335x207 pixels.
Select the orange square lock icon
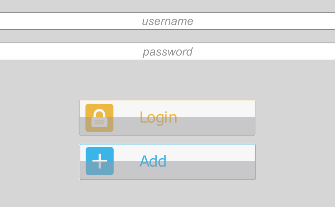[99, 118]
